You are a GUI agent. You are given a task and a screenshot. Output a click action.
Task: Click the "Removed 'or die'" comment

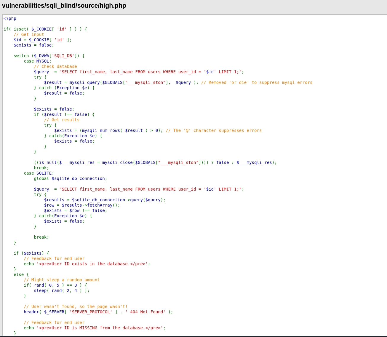[257, 82]
